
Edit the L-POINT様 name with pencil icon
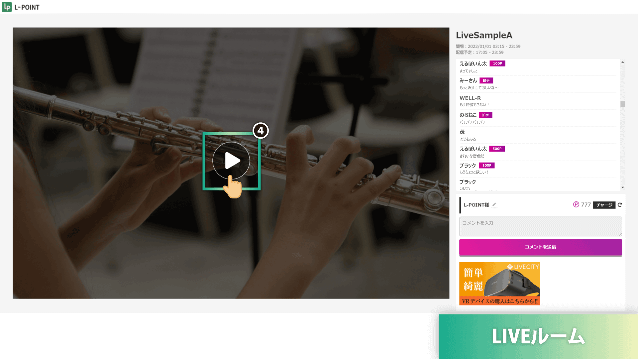[x=494, y=205]
